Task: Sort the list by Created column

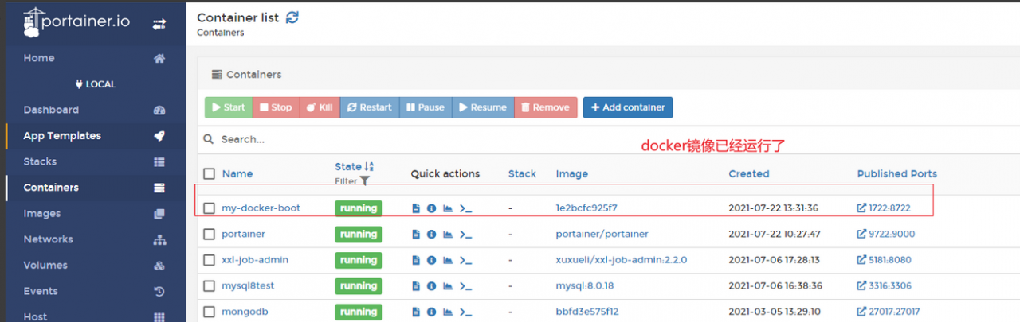Action: pos(748,173)
